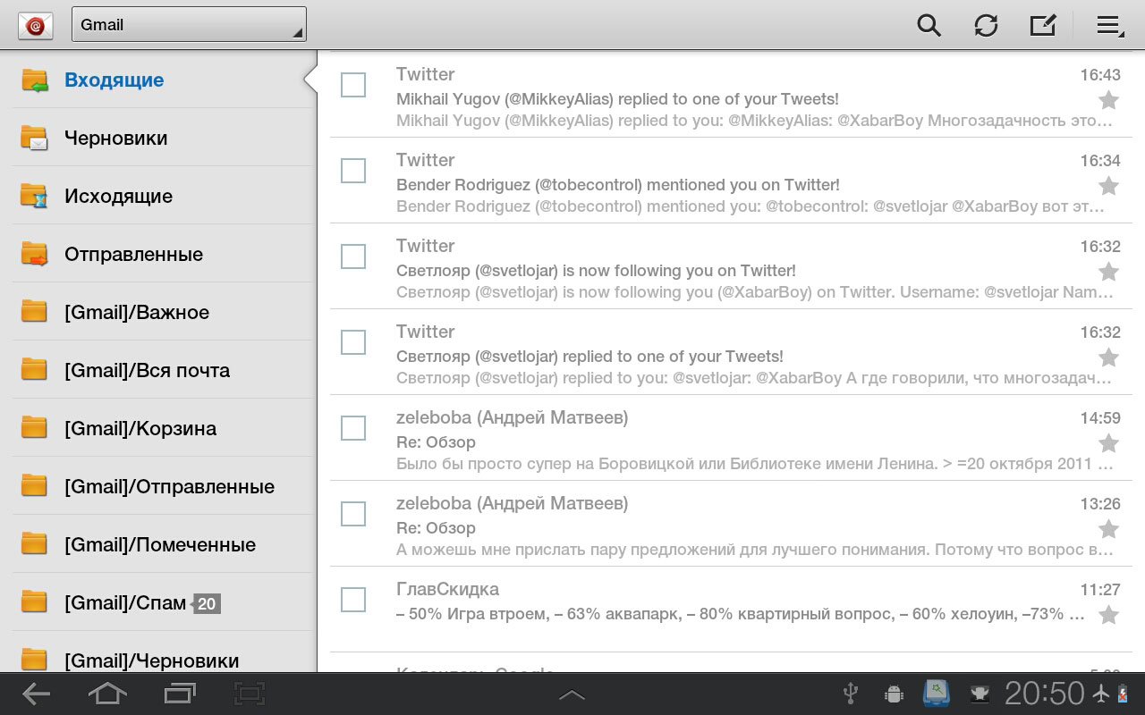Click the 11:27 timestamp of ГлавСкидка email
The image size is (1145, 715).
[1100, 590]
